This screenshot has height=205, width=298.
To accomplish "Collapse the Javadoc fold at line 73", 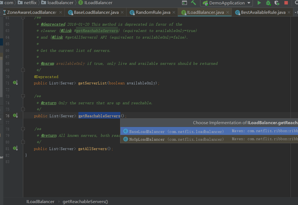I will coord(23,96).
